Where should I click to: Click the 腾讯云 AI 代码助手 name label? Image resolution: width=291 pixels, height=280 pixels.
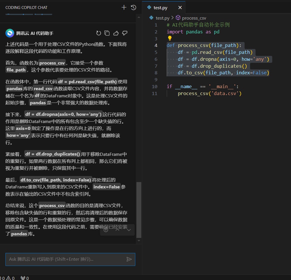click(x=35, y=33)
